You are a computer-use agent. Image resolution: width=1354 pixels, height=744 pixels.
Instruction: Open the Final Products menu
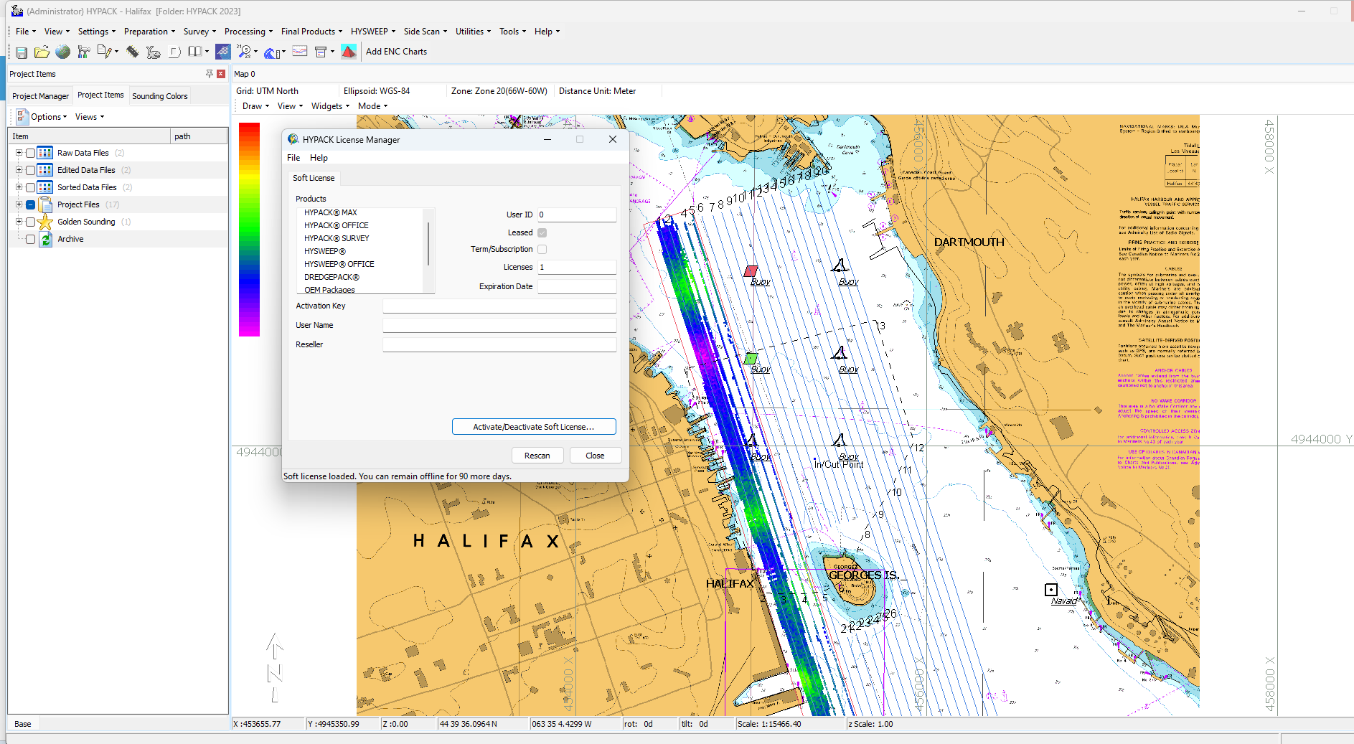click(x=311, y=32)
